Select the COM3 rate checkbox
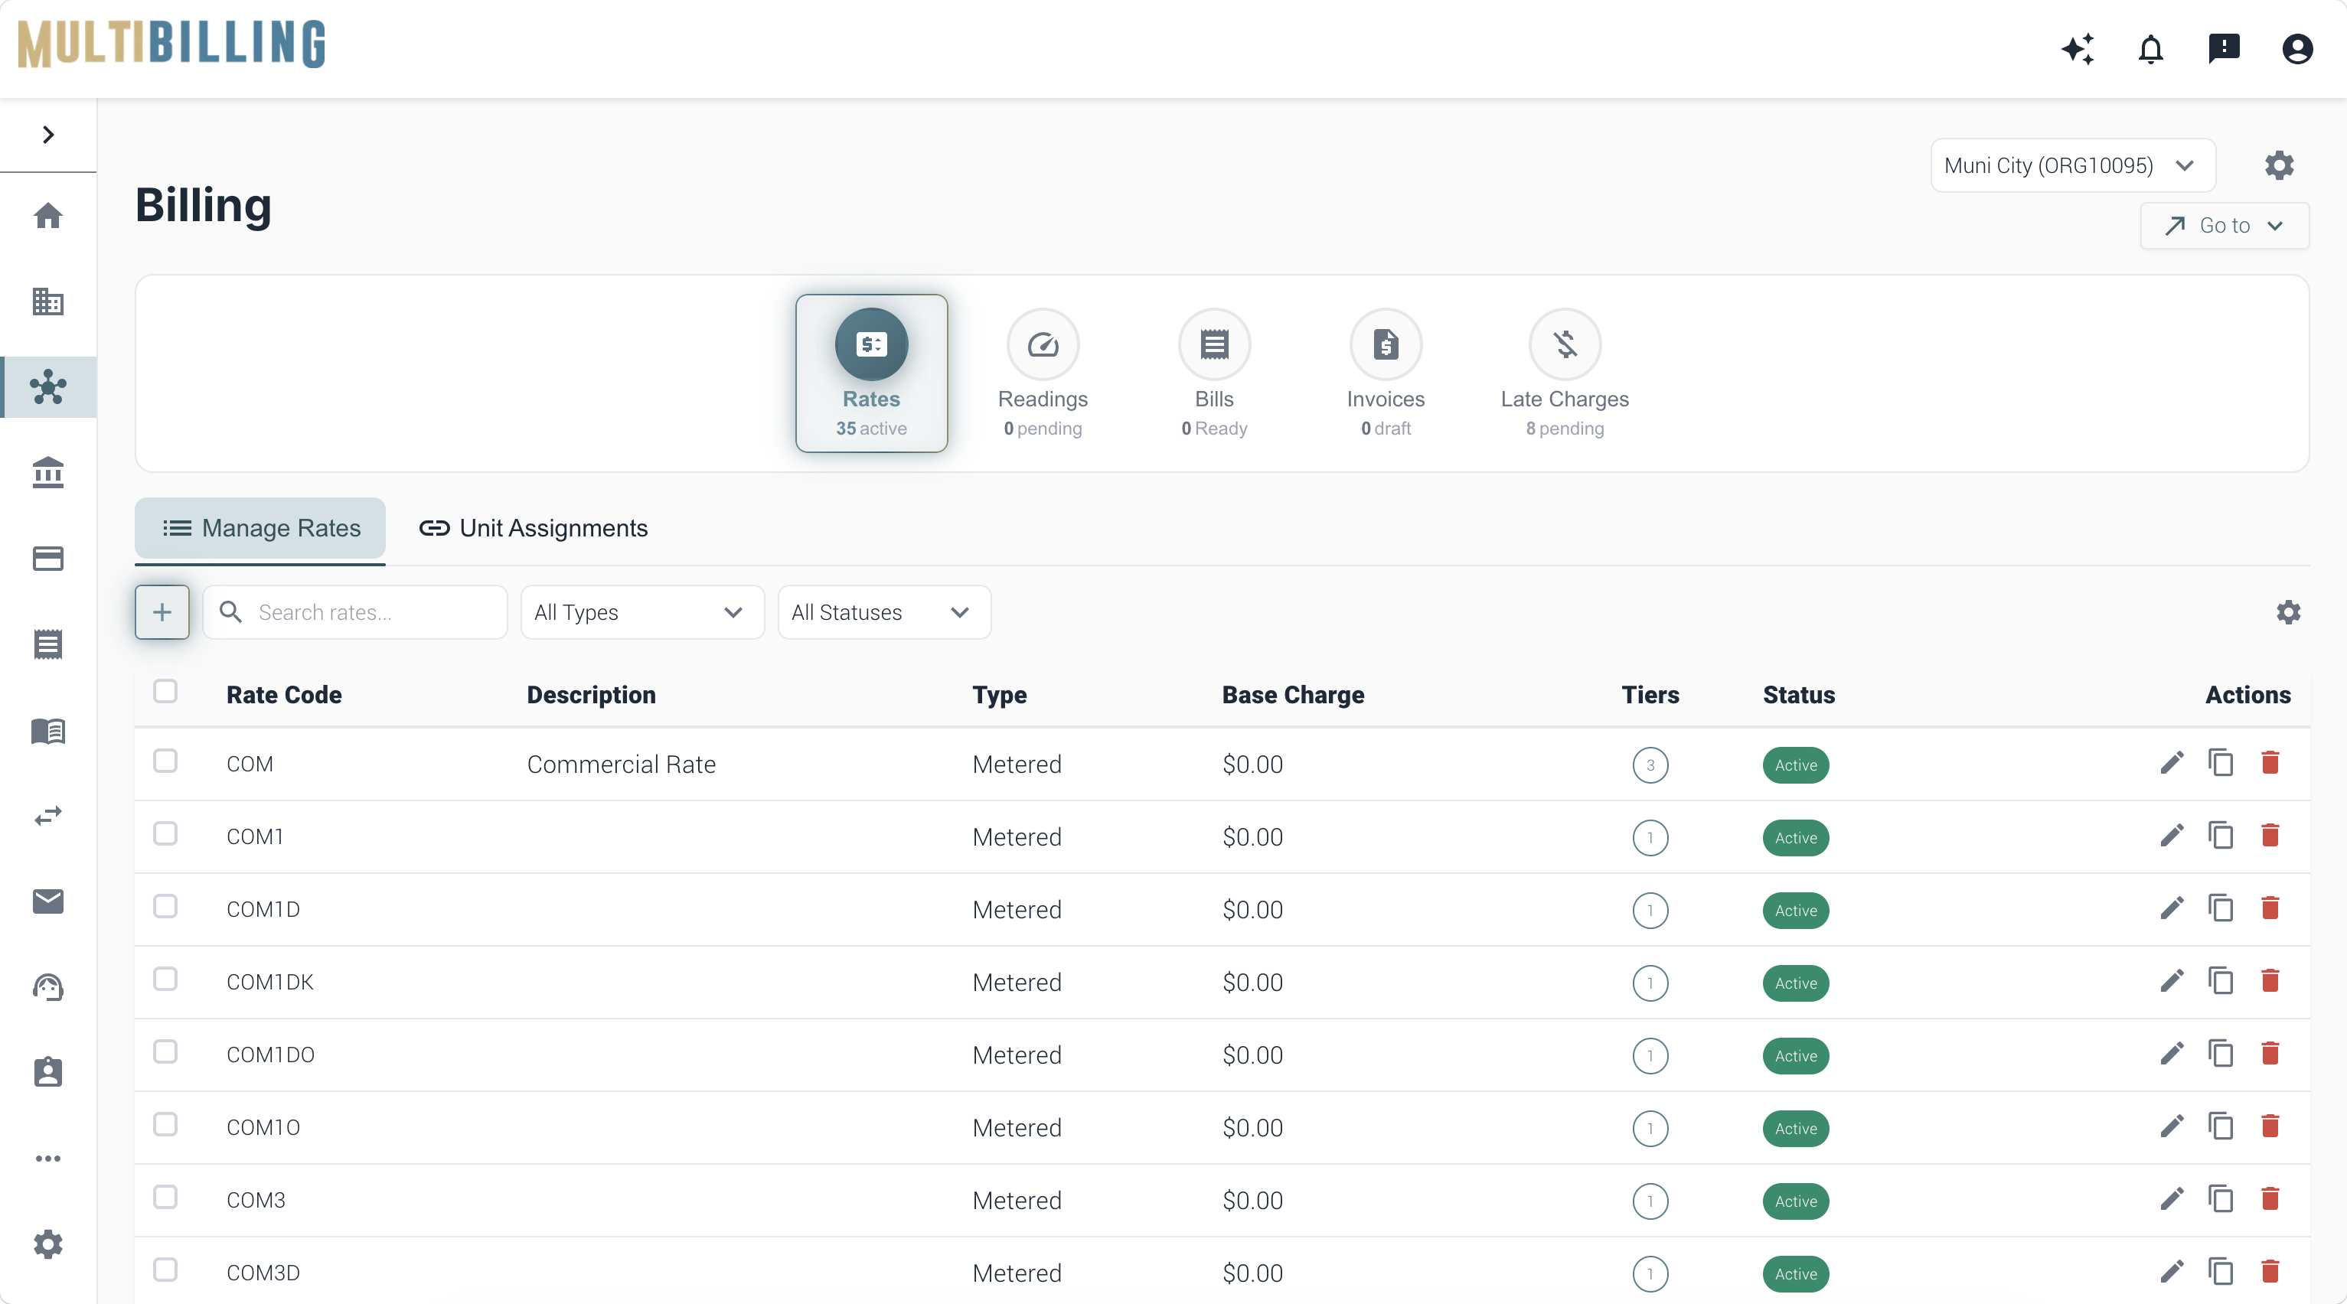The height and width of the screenshot is (1304, 2347). coord(165,1198)
